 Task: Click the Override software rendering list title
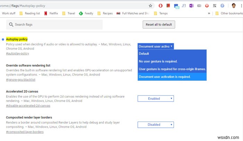coord(28,65)
